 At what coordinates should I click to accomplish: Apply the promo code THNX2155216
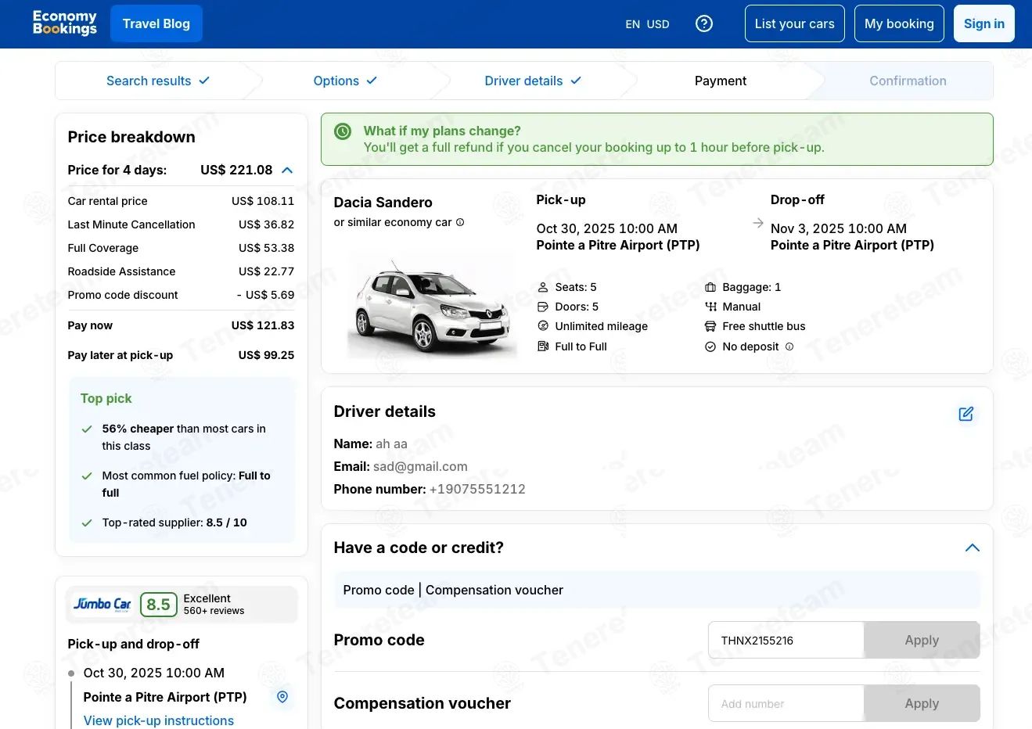click(x=922, y=640)
